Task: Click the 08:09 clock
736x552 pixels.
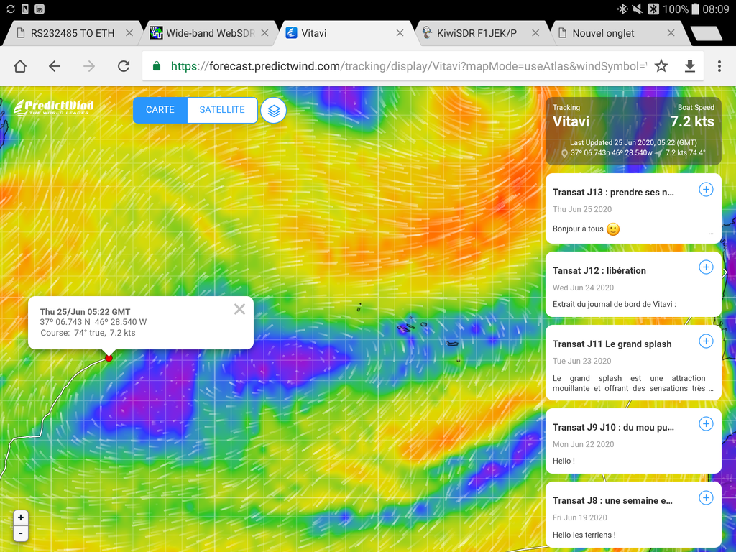Action: pos(716,9)
